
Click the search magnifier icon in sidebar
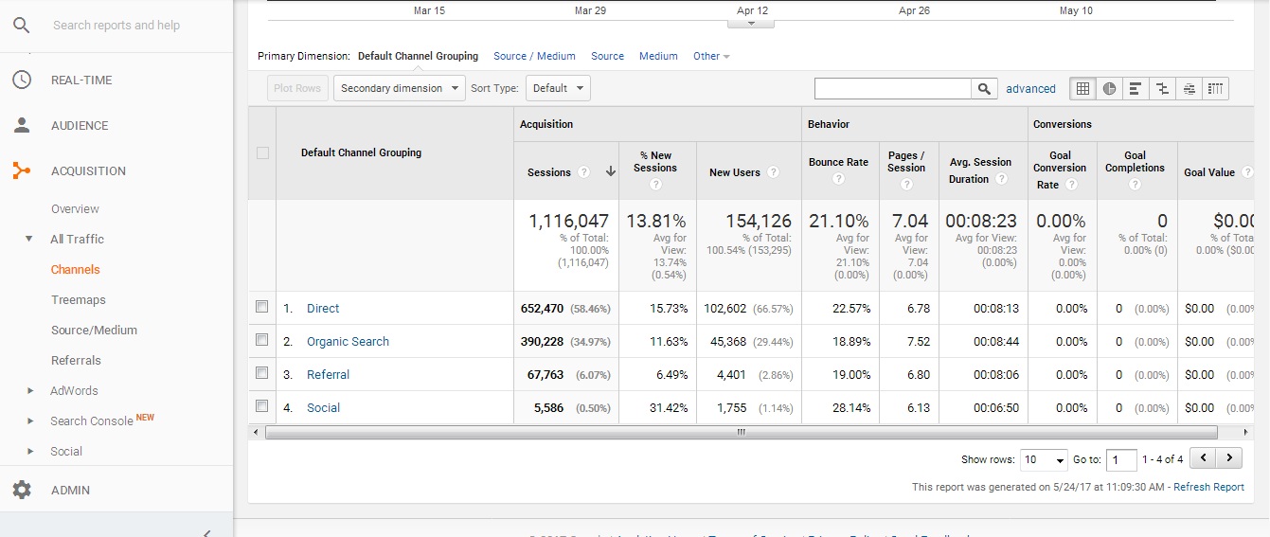click(x=21, y=25)
